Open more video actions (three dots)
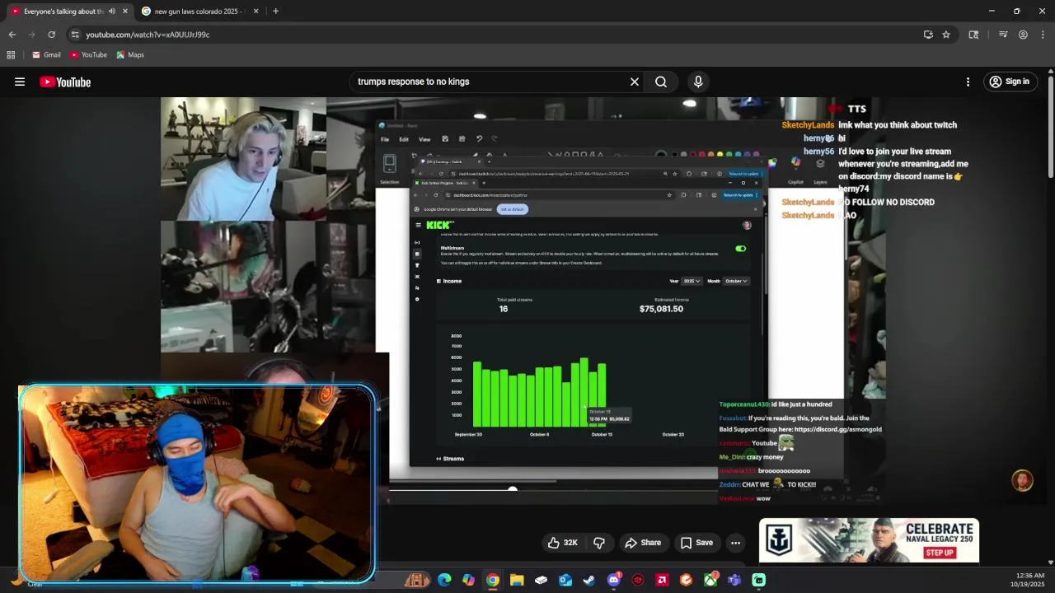The height and width of the screenshot is (593, 1055). coord(735,543)
